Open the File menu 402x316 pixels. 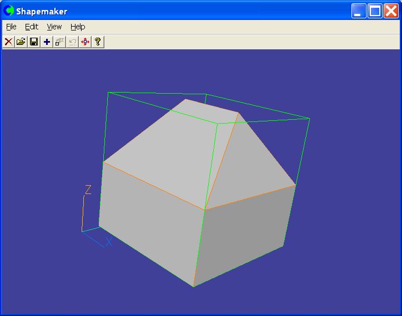pos(11,27)
